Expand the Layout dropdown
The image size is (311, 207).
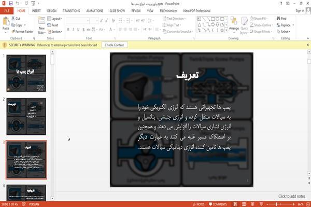pos(54,19)
